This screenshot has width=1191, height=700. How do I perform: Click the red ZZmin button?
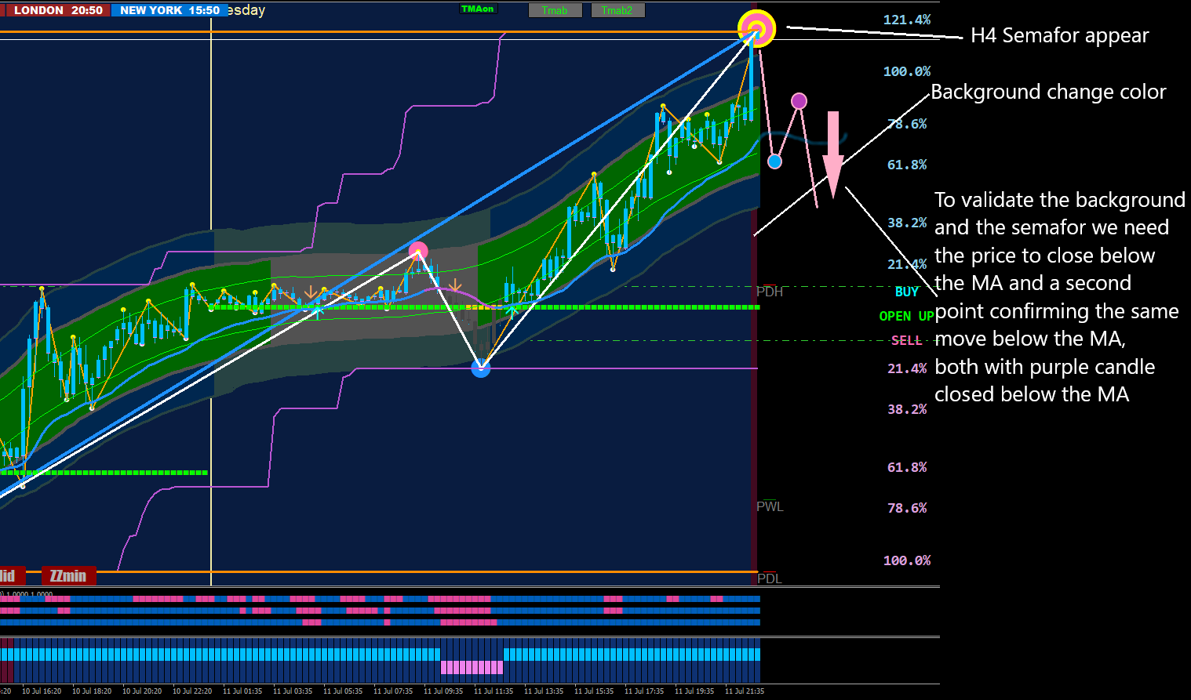click(68, 576)
